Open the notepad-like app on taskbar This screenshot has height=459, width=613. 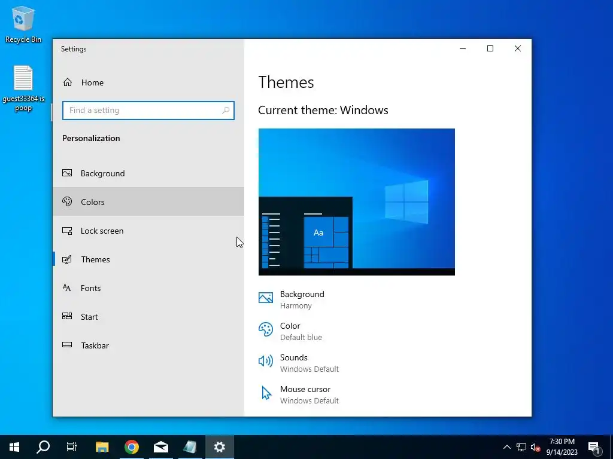point(190,447)
